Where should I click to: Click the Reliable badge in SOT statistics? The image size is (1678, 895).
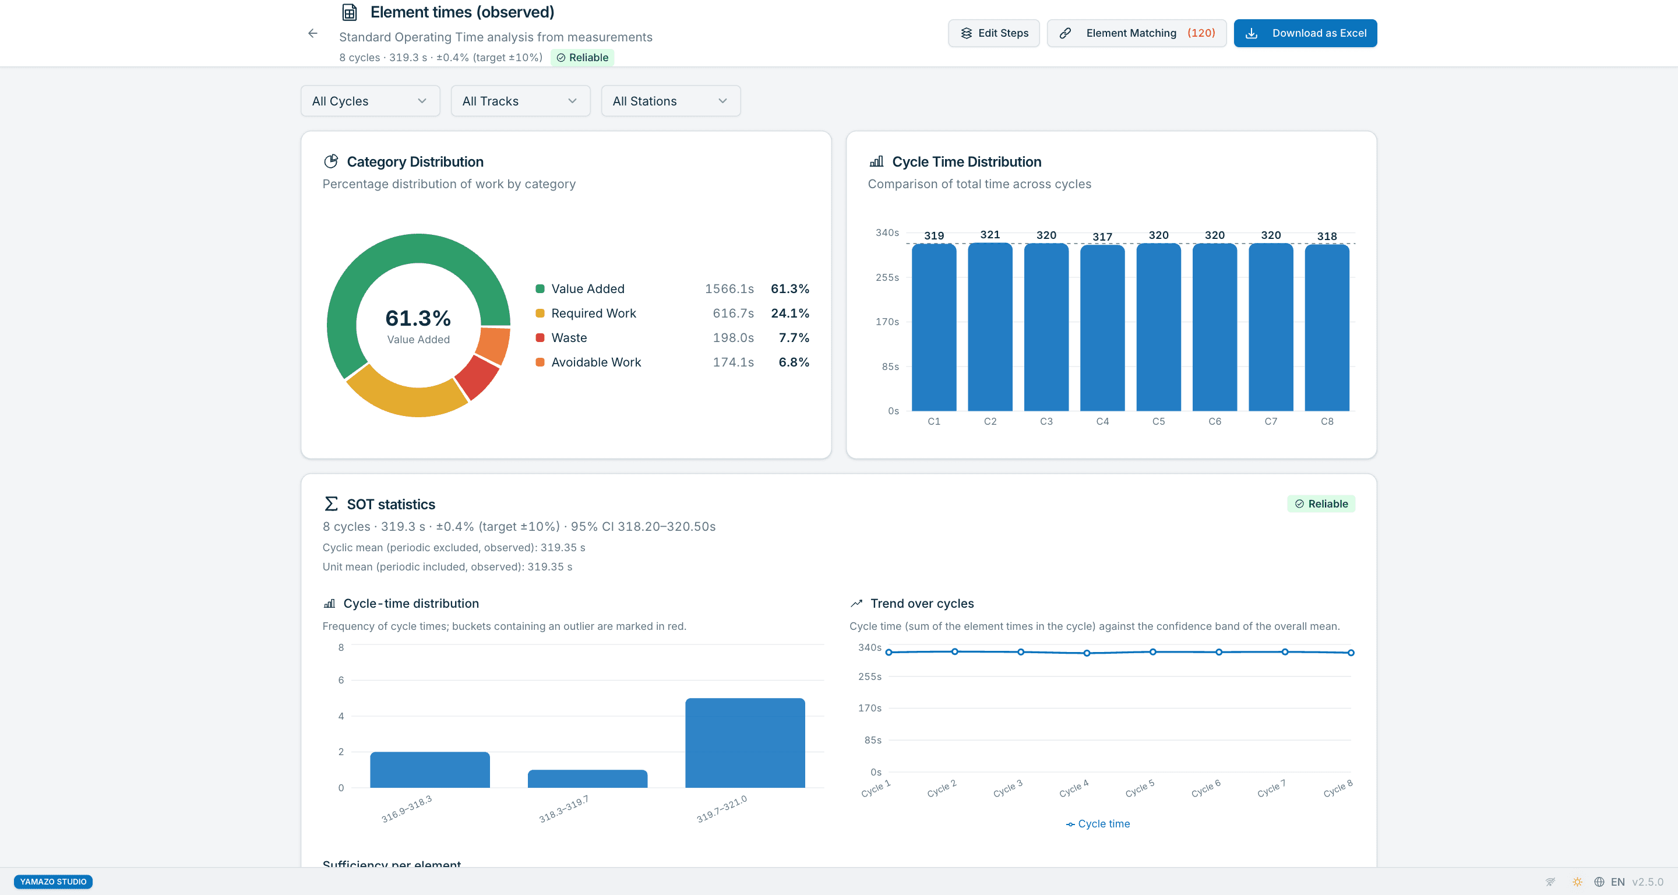click(1321, 503)
